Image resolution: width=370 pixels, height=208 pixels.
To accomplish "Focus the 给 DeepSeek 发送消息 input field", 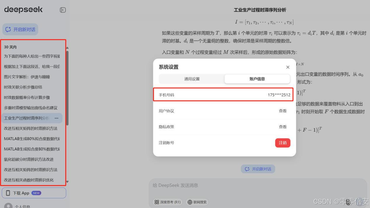I will 258,186.
